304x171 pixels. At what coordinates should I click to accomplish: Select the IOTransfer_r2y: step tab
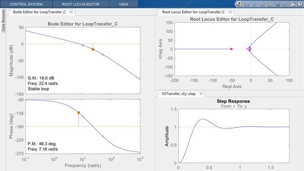(179, 94)
